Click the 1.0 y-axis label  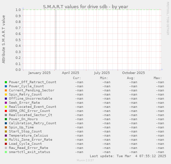coord(18,10)
